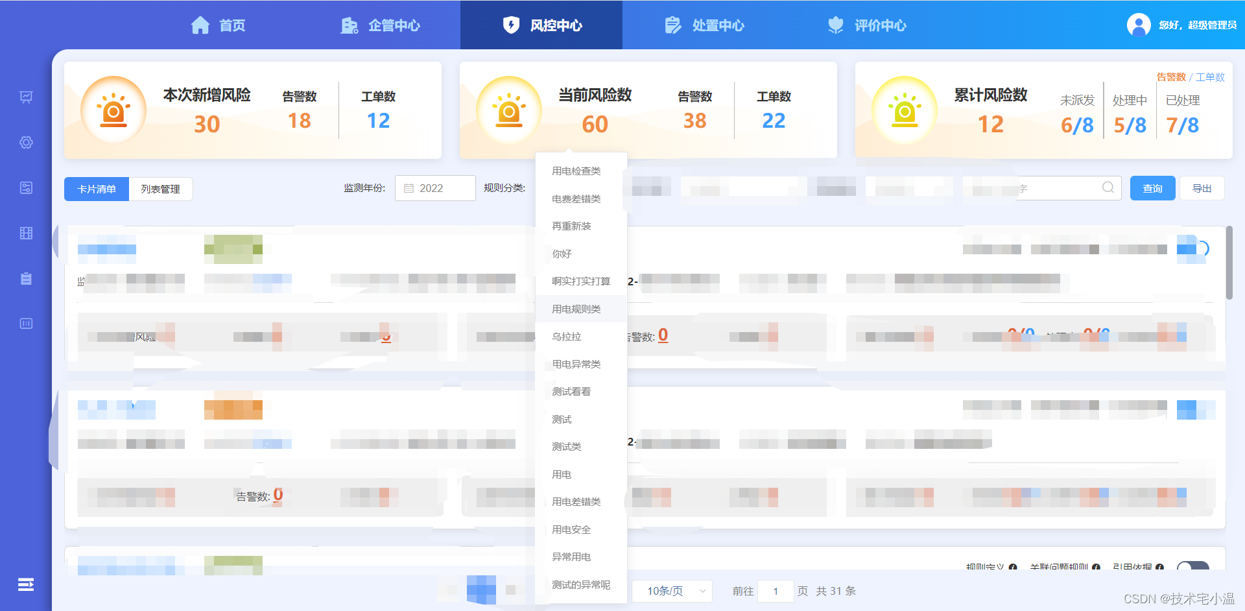The image size is (1245, 611).
Task: Open the slider-controls sidebar icon
Action: 26,187
